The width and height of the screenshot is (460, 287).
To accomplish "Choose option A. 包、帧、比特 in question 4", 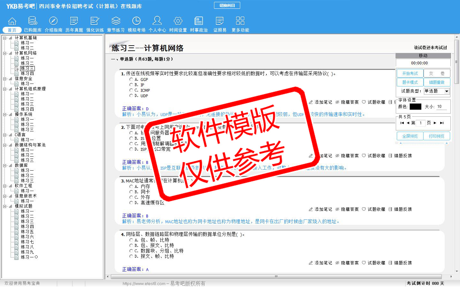I will tap(131, 240).
